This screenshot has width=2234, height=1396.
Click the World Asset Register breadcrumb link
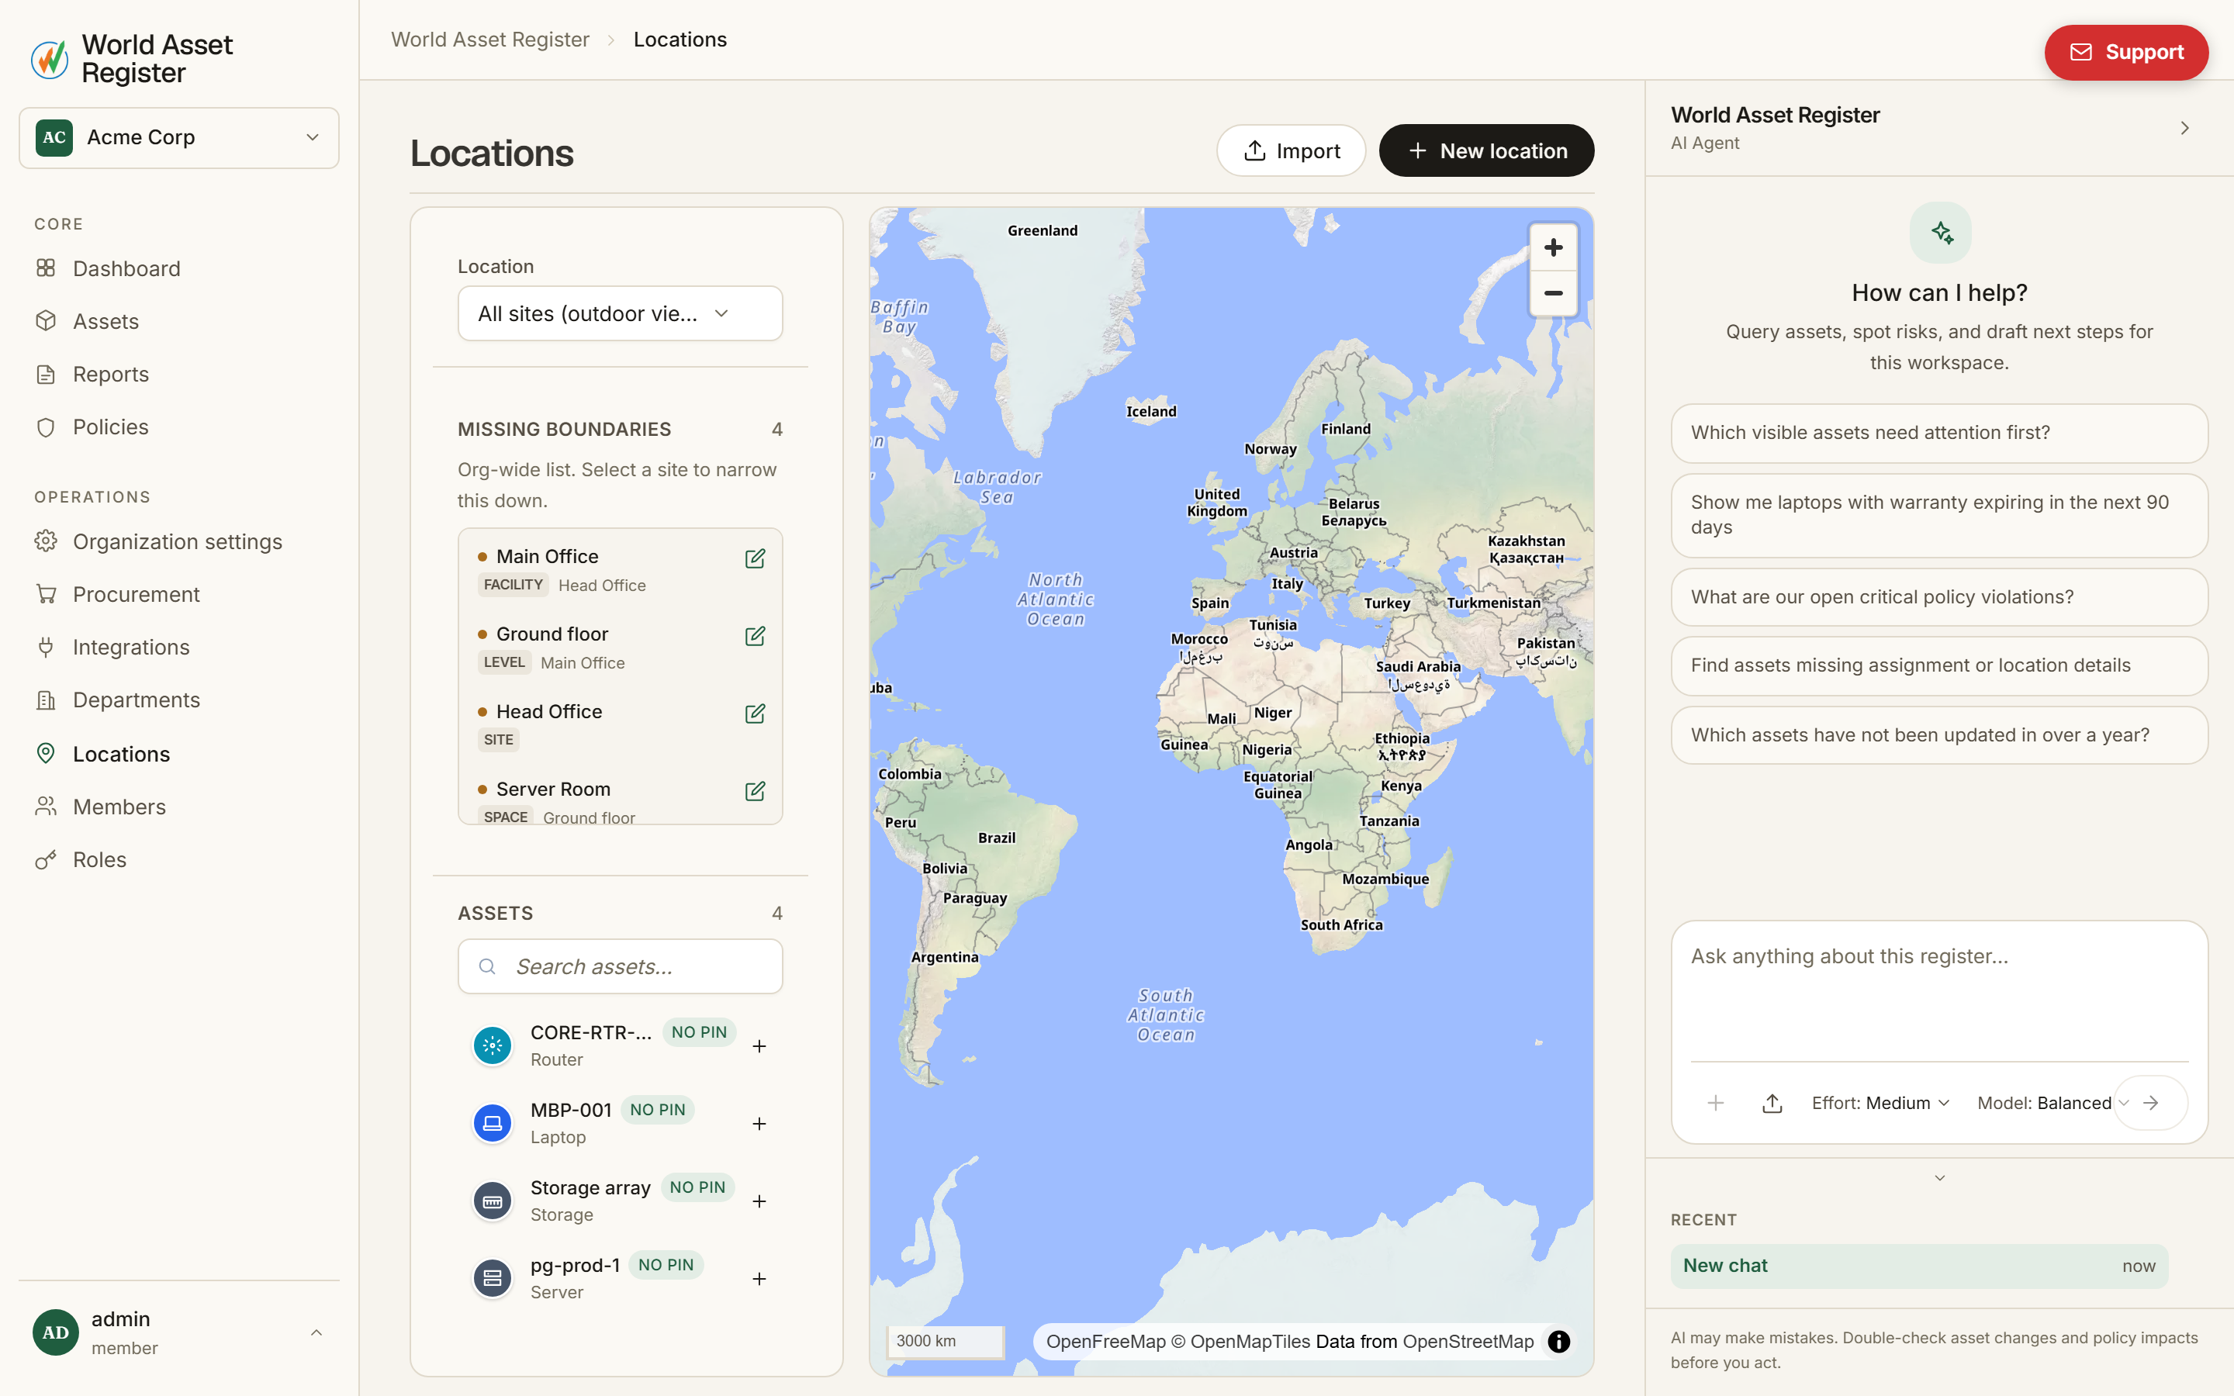[490, 40]
